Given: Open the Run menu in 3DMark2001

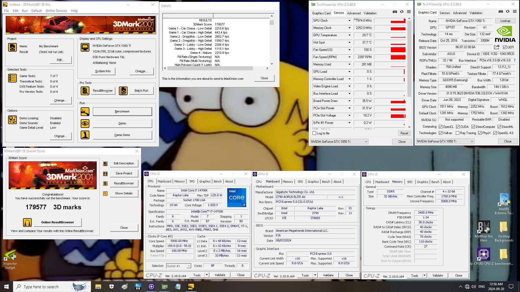Looking at the screenshot, I should [x=25, y=11].
